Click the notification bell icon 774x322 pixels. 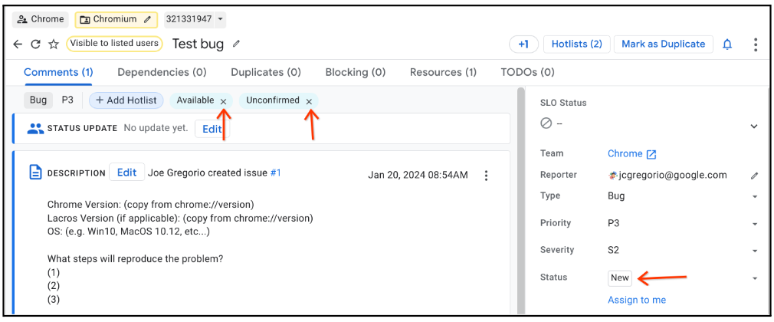point(727,44)
